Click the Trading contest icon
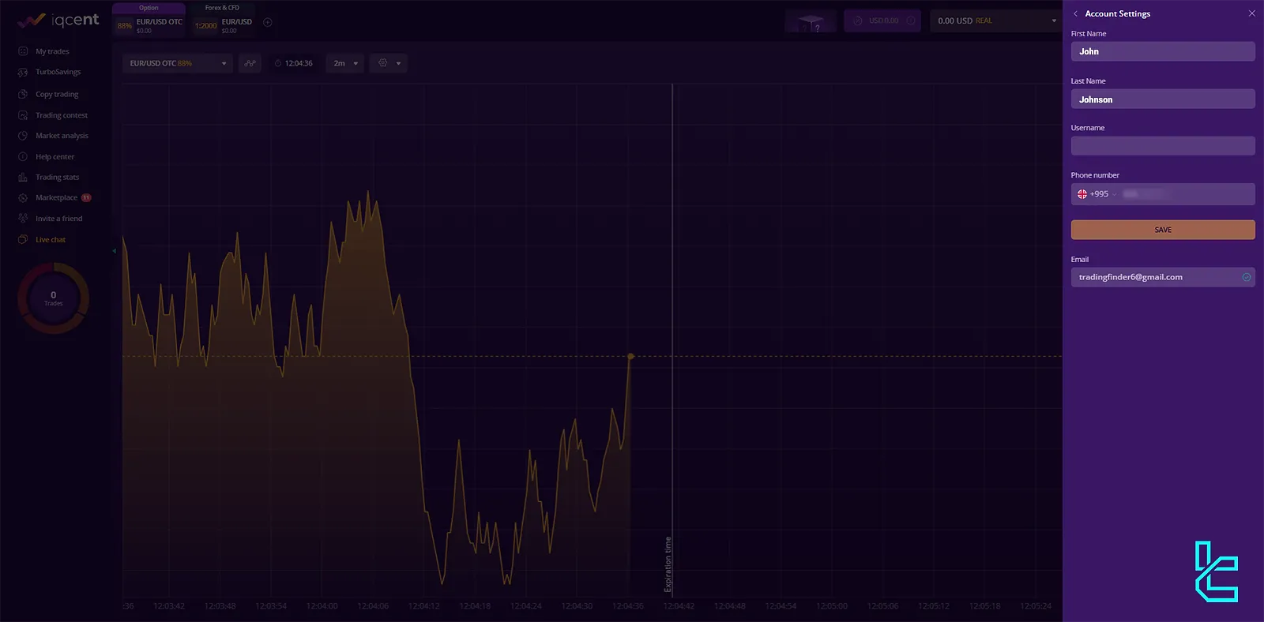The width and height of the screenshot is (1264, 622). (23, 115)
